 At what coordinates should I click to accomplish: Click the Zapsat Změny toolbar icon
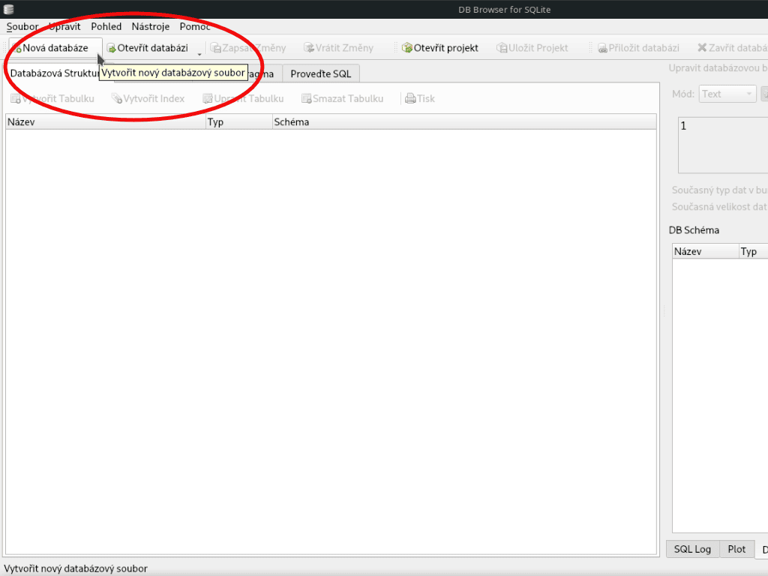(215, 48)
